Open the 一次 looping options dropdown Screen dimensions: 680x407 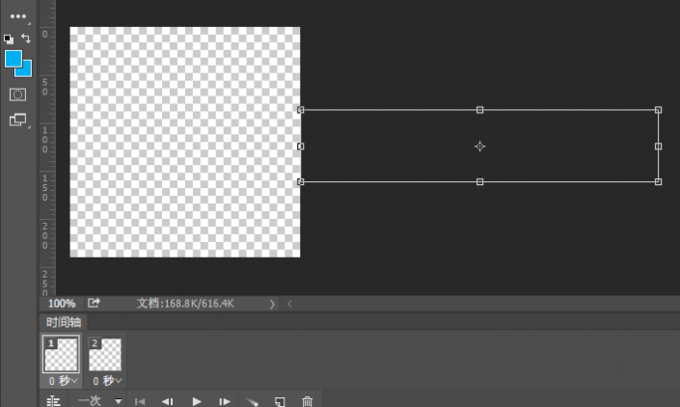click(x=99, y=401)
